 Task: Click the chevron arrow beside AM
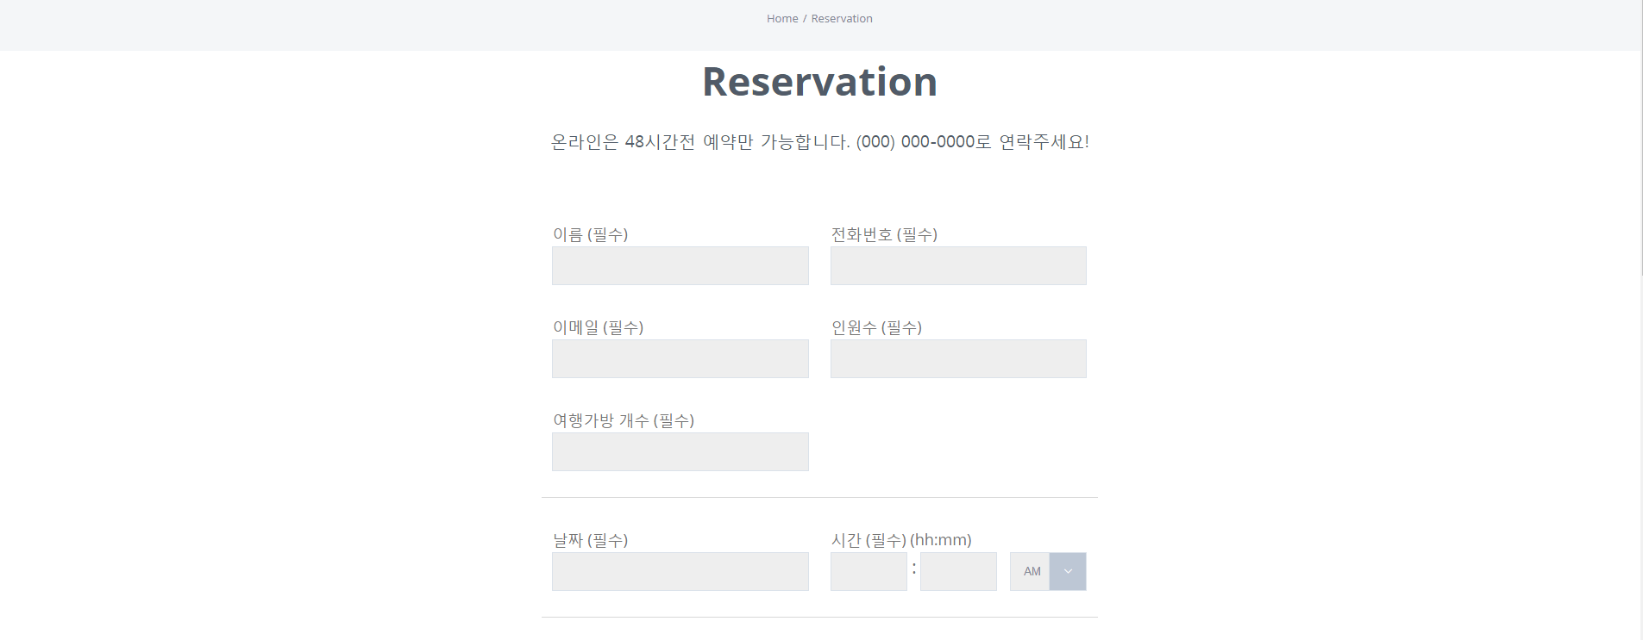point(1068,572)
